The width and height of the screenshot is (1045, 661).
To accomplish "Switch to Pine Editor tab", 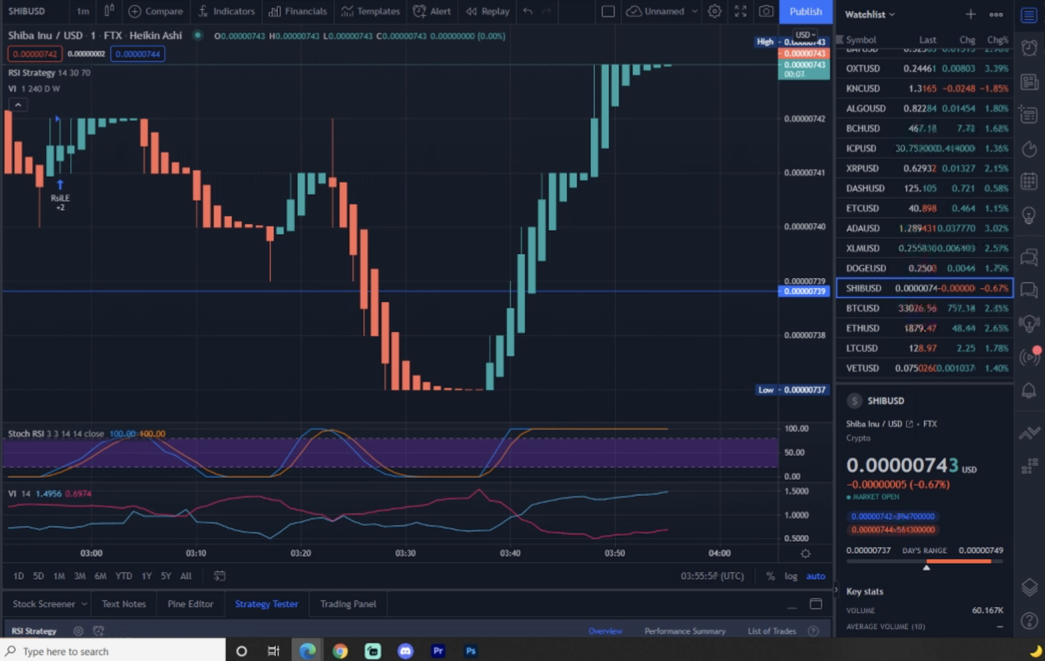I will (x=190, y=604).
